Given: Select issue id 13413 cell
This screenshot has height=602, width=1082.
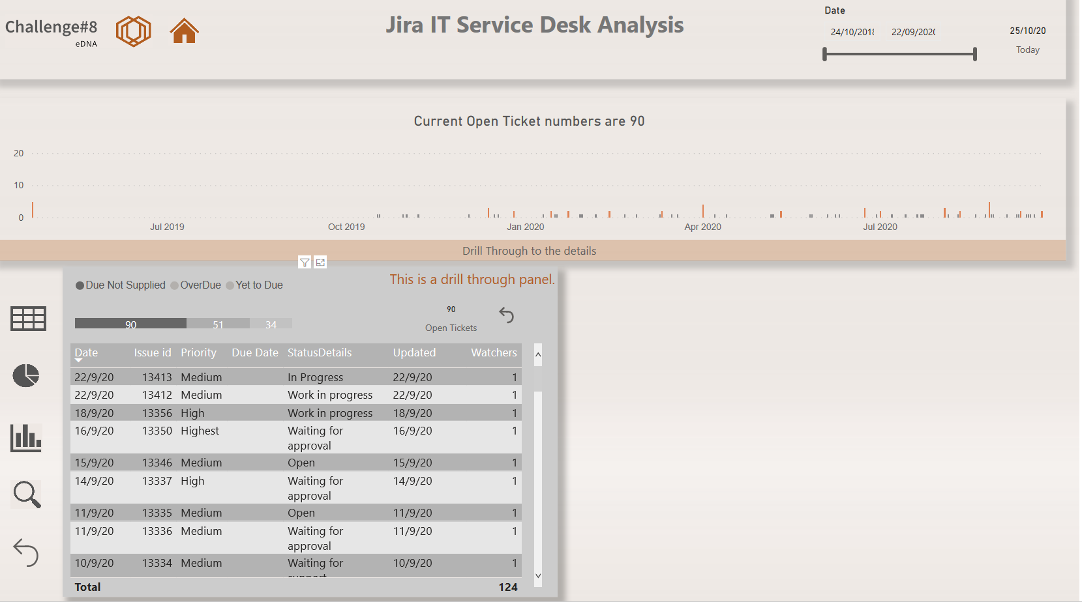Looking at the screenshot, I should click(157, 377).
